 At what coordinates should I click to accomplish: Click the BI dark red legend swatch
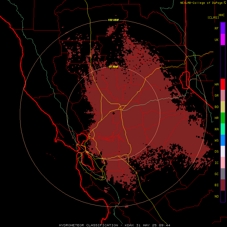[223, 185]
